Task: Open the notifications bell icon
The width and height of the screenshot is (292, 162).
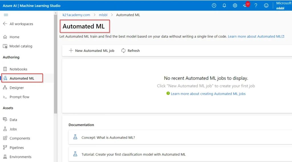Action: coord(224,5)
